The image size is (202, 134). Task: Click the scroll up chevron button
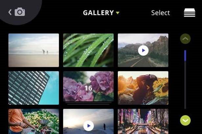point(185,39)
